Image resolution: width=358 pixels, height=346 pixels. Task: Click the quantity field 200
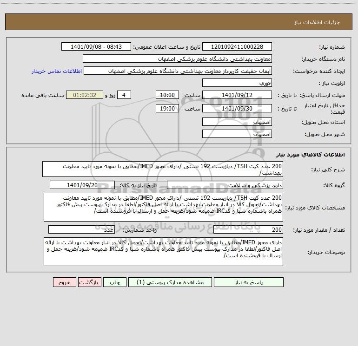(x=248, y=230)
